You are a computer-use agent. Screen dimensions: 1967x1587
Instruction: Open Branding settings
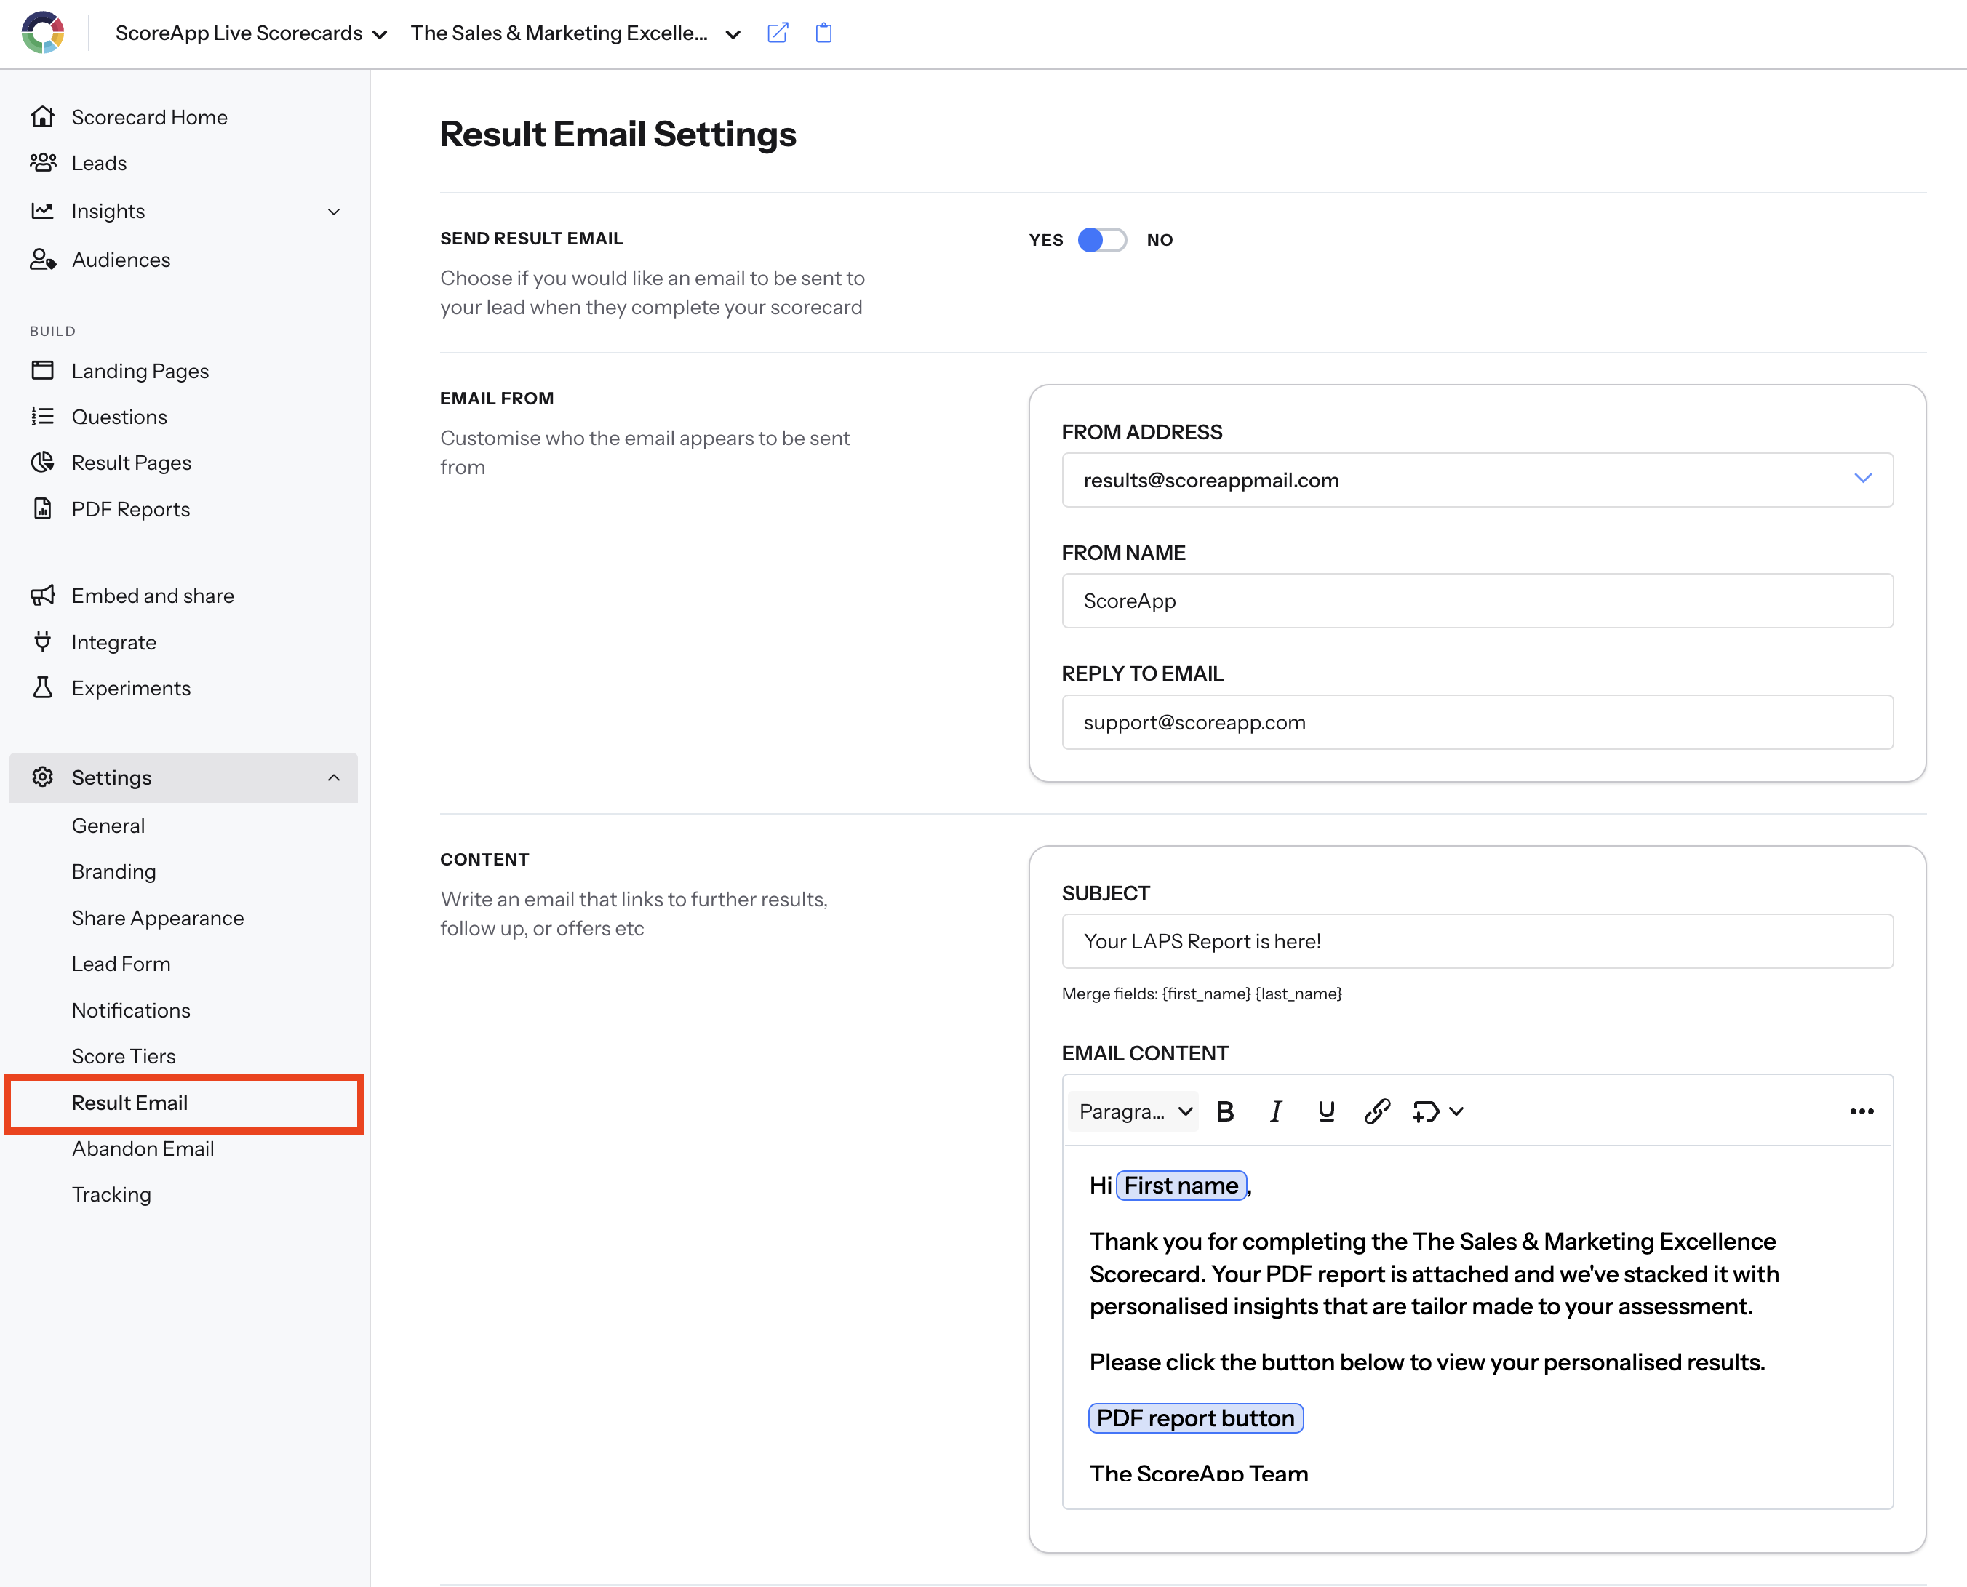[113, 871]
